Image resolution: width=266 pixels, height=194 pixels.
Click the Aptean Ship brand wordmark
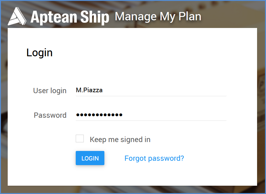70,18
